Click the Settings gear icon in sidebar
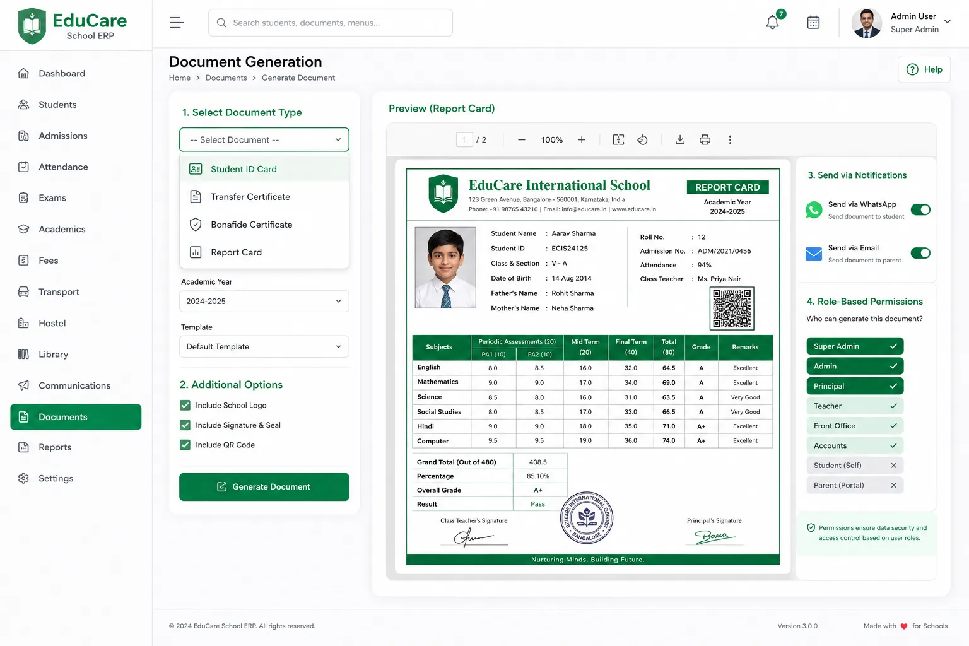Image resolution: width=969 pixels, height=646 pixels. [23, 478]
